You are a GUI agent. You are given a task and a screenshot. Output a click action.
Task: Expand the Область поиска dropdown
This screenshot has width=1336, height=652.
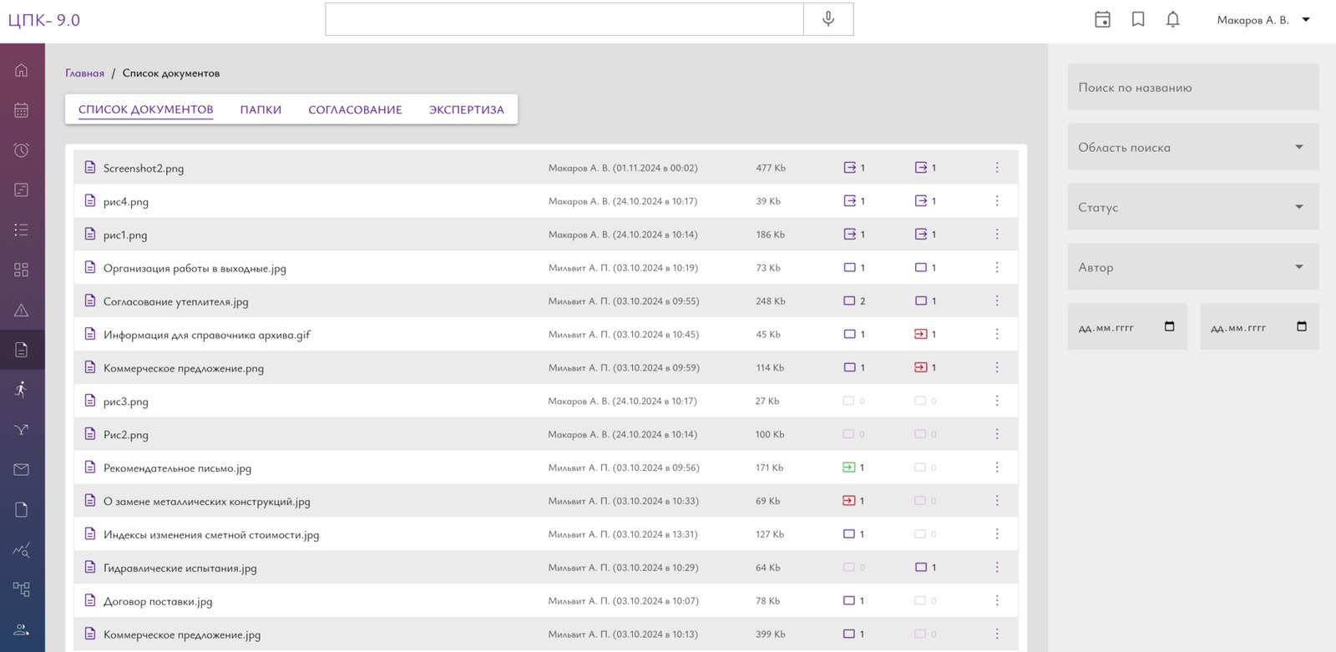pos(1193,147)
